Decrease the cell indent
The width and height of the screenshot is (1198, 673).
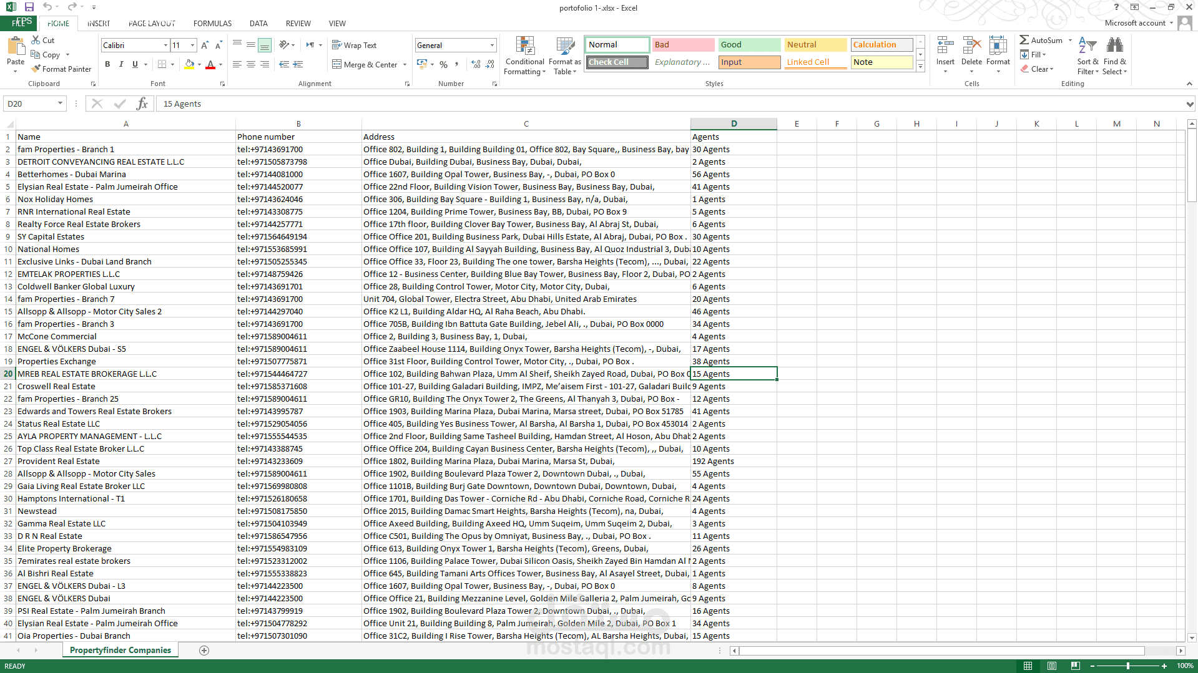[x=284, y=64]
